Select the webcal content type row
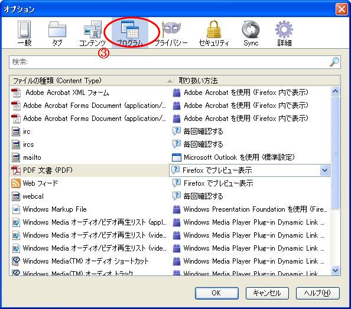Viewport: 351px width, 309px height. pyautogui.click(x=170, y=196)
